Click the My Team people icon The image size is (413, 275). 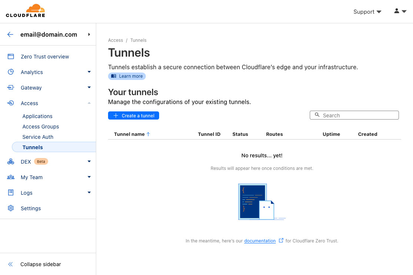pos(11,177)
